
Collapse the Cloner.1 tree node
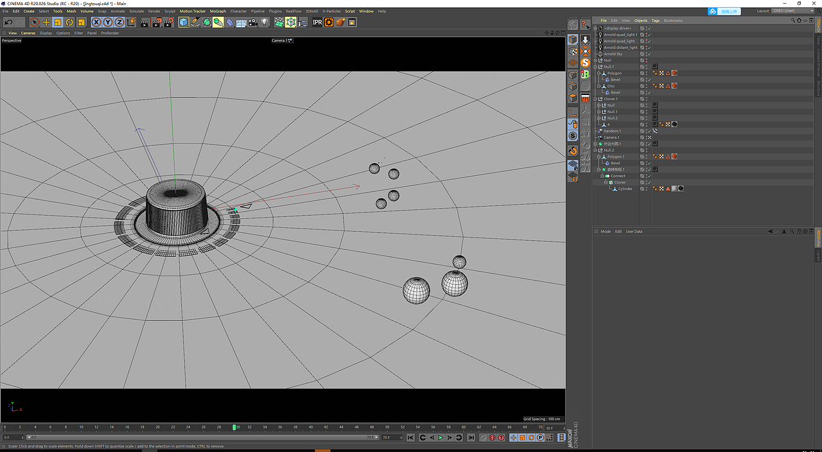(596, 99)
